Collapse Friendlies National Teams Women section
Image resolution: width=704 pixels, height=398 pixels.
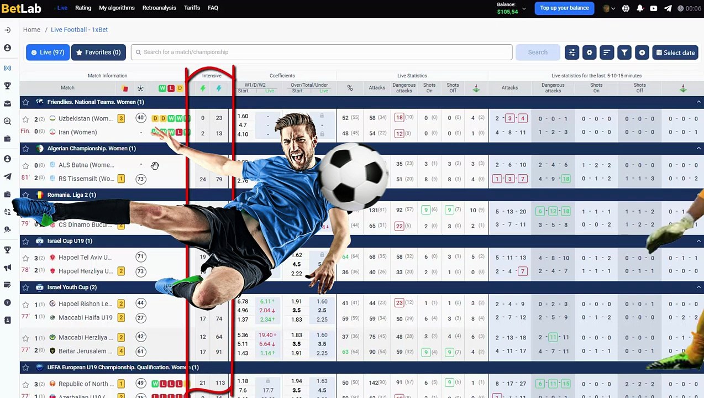point(698,102)
